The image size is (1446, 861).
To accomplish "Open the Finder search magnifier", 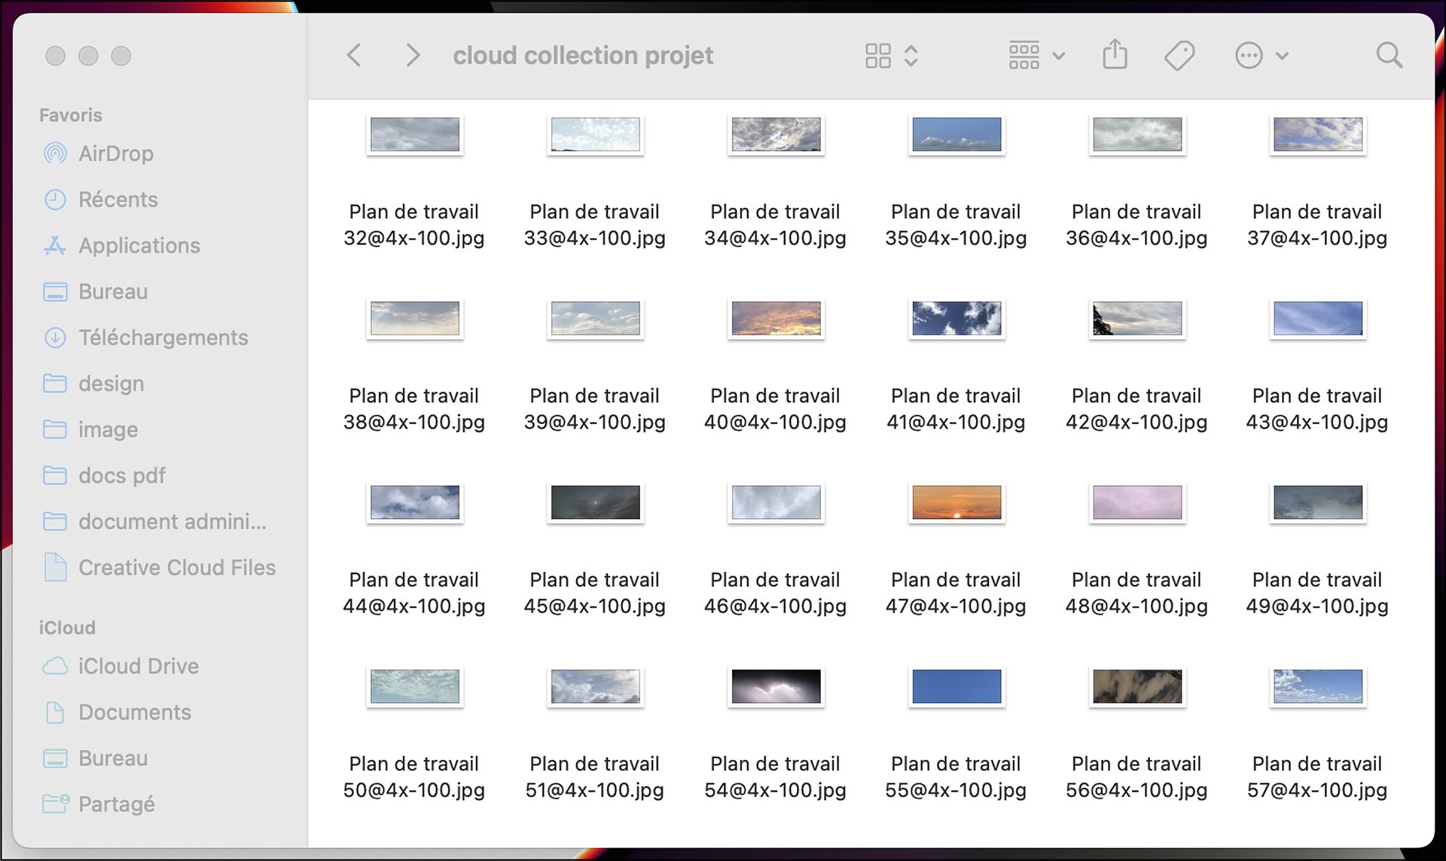I will coord(1388,55).
